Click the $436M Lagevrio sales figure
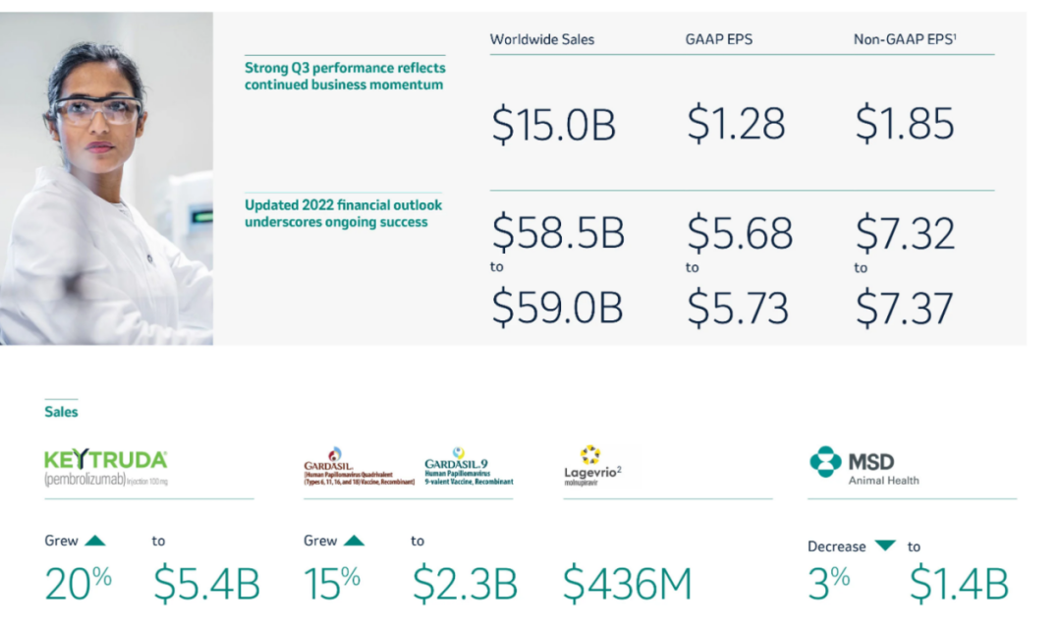This screenshot has width=1061, height=630. [627, 583]
